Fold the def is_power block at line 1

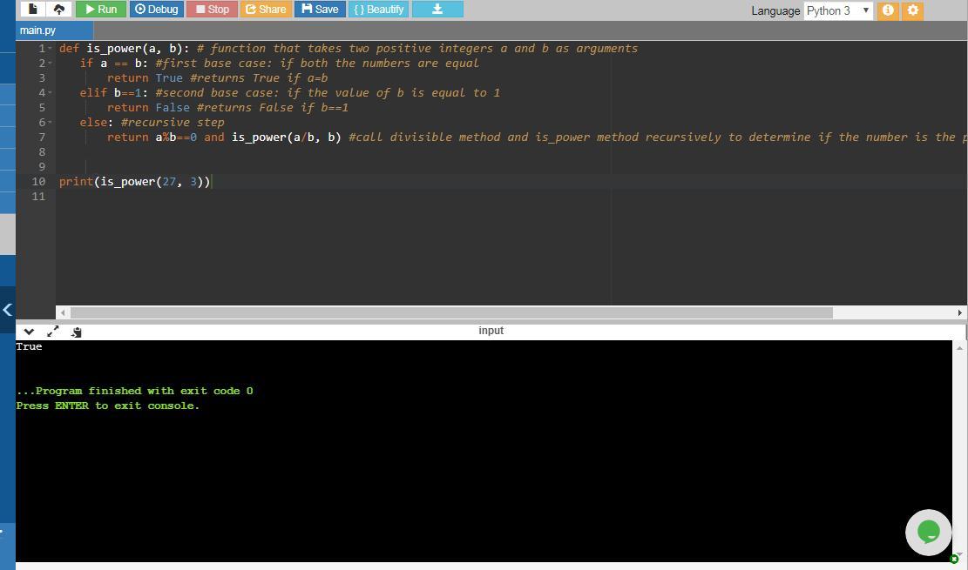(x=51, y=49)
